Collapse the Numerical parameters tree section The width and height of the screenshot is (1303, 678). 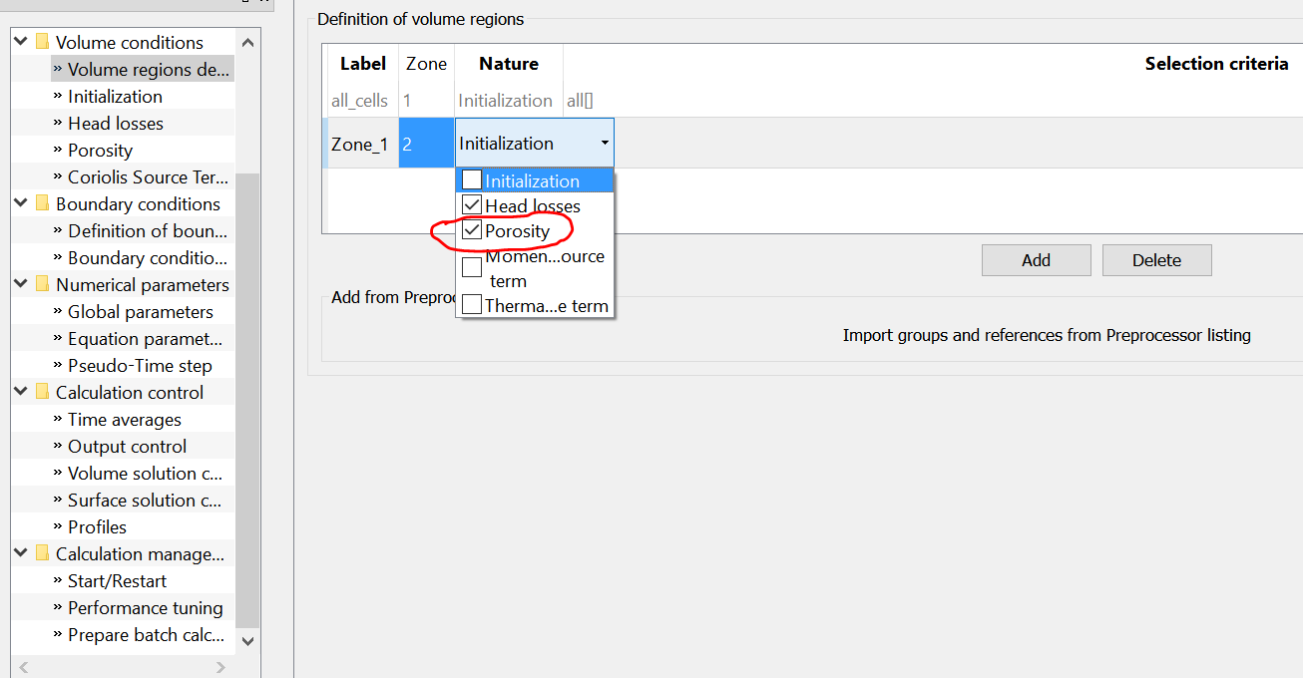21,284
